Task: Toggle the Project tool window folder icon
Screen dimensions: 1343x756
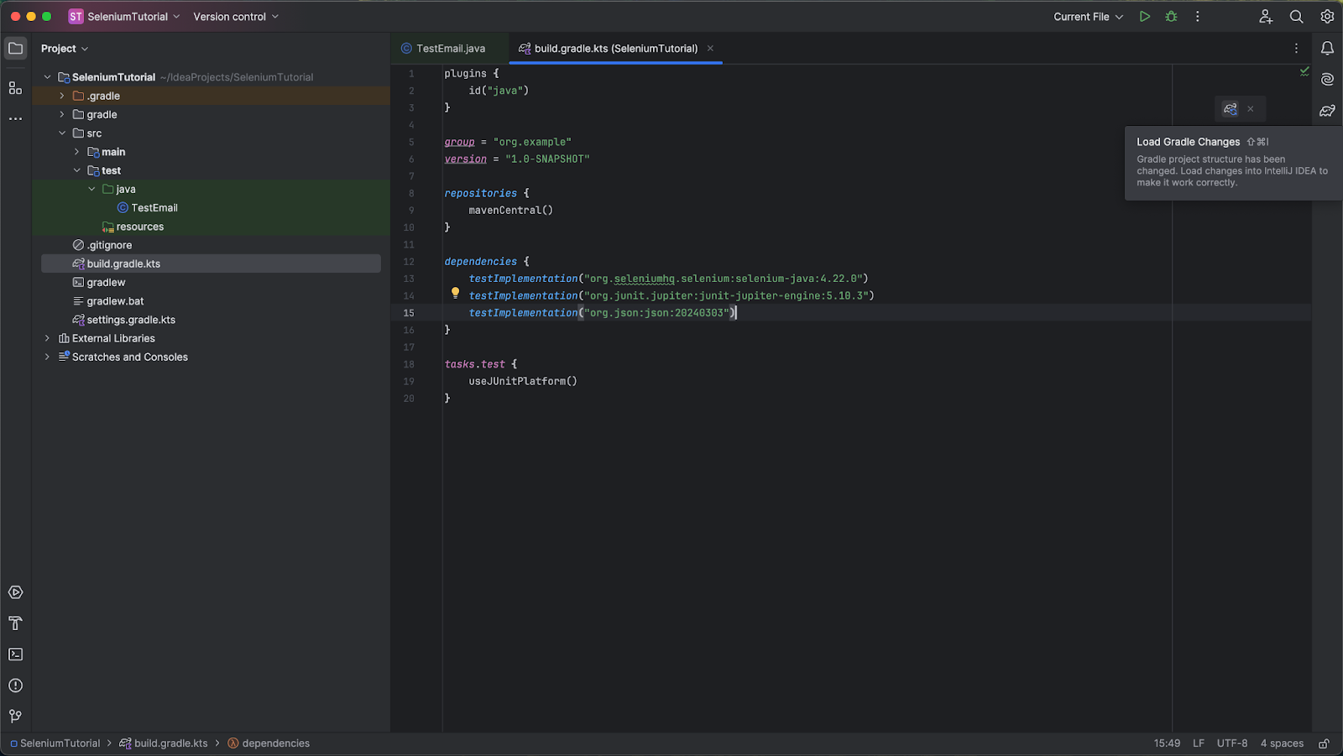Action: click(15, 48)
